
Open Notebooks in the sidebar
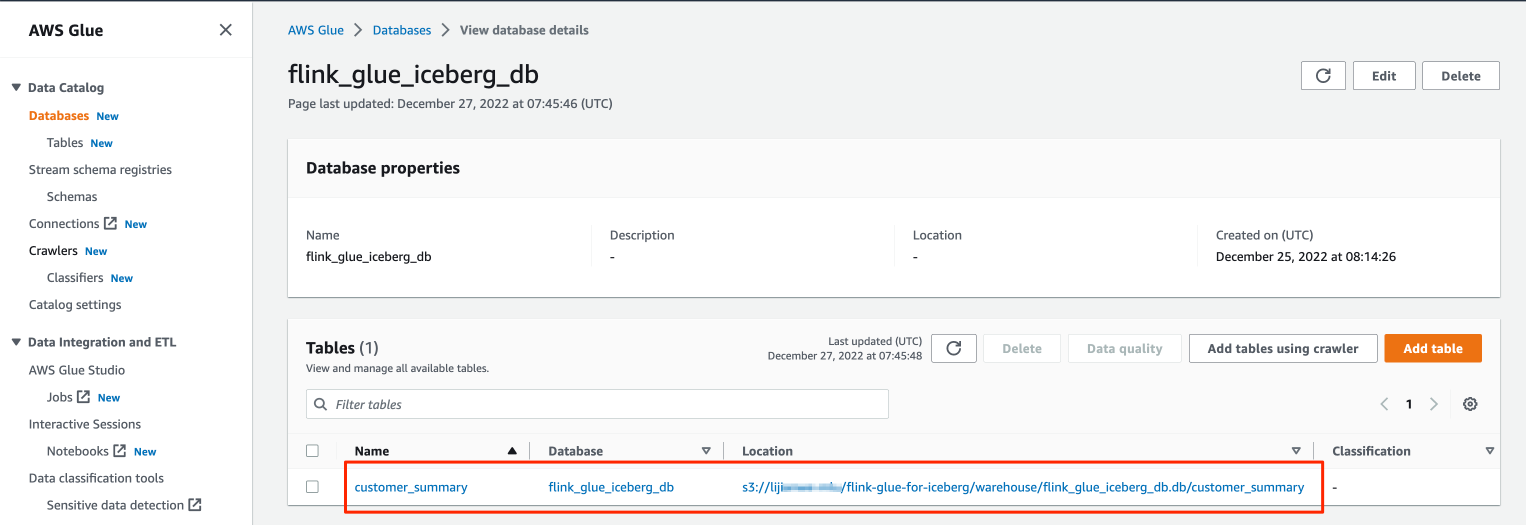[77, 451]
